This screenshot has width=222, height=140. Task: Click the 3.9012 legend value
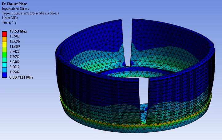[x=14, y=67]
